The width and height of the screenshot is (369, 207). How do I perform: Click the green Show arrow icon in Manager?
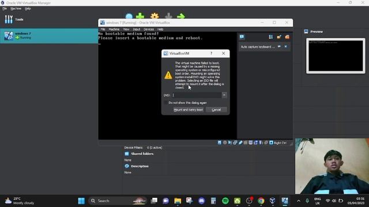tap(181, 16)
